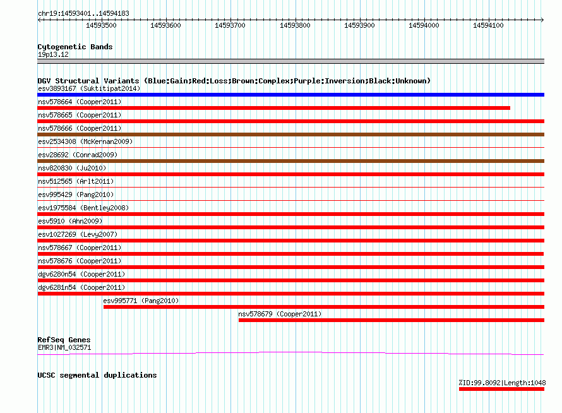Click dgv6281n54 (Cooper2011) label

[x=81, y=287]
